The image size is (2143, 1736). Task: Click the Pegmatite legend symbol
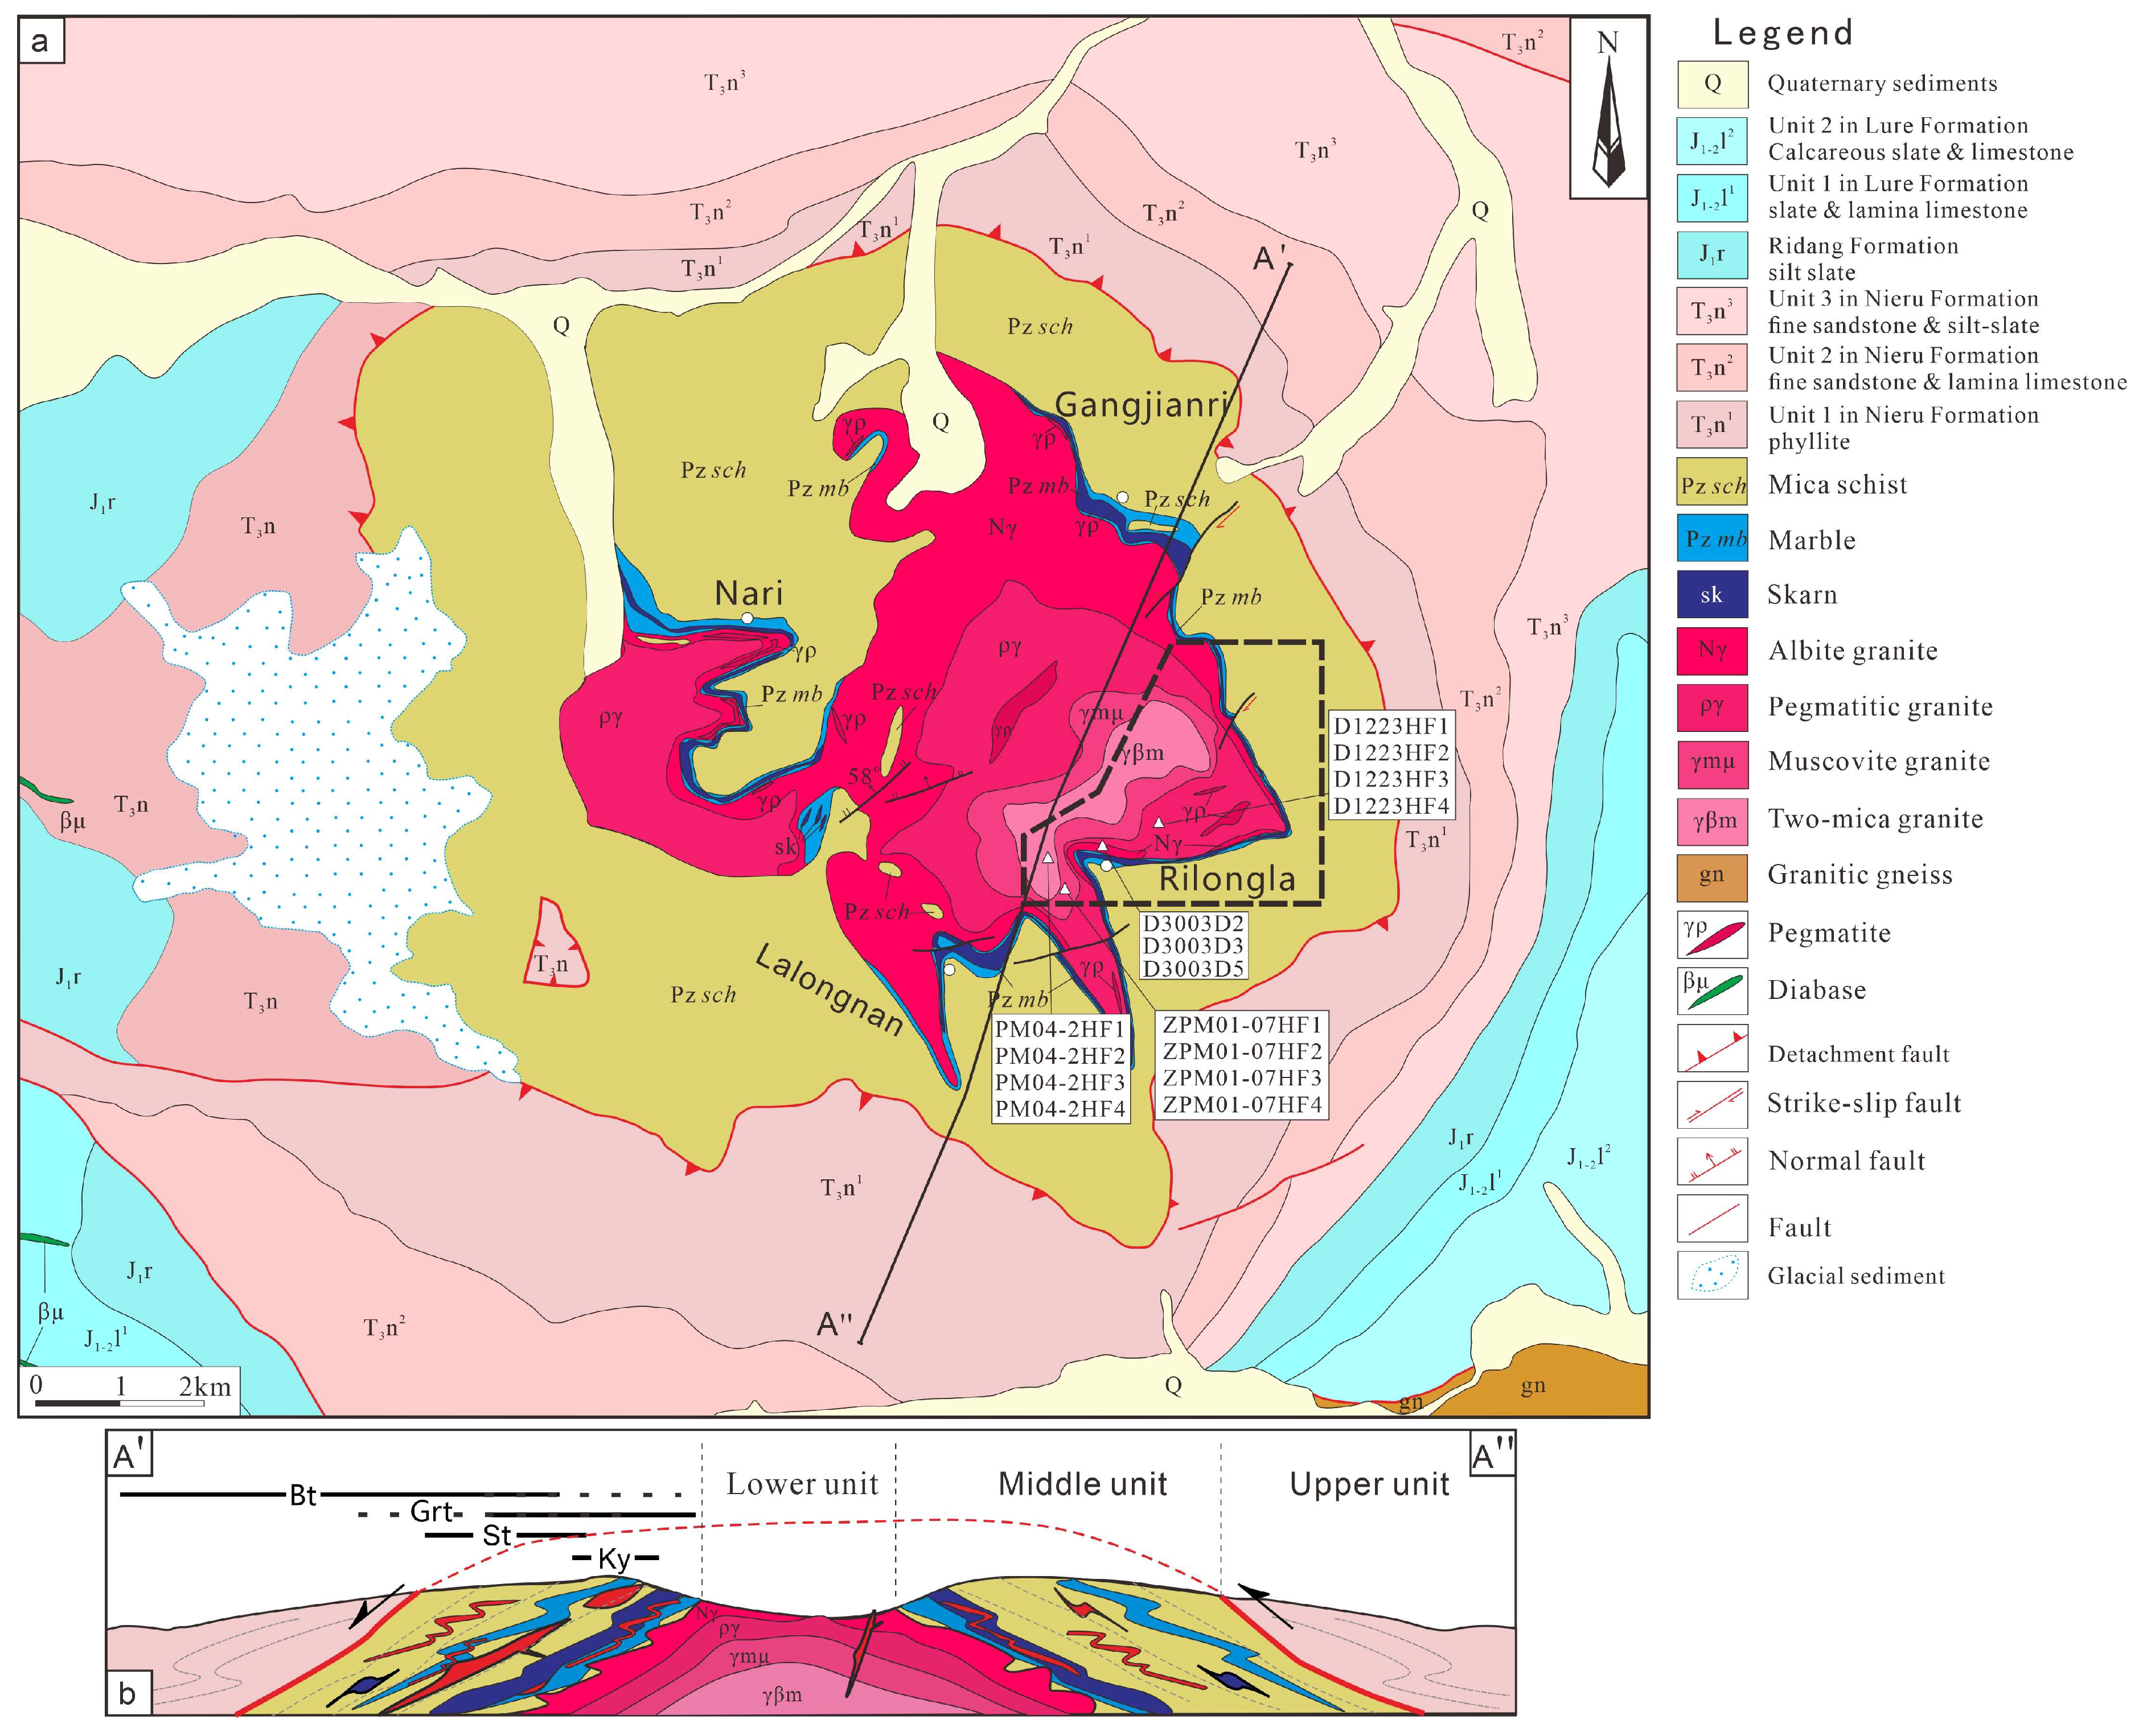click(x=1712, y=934)
